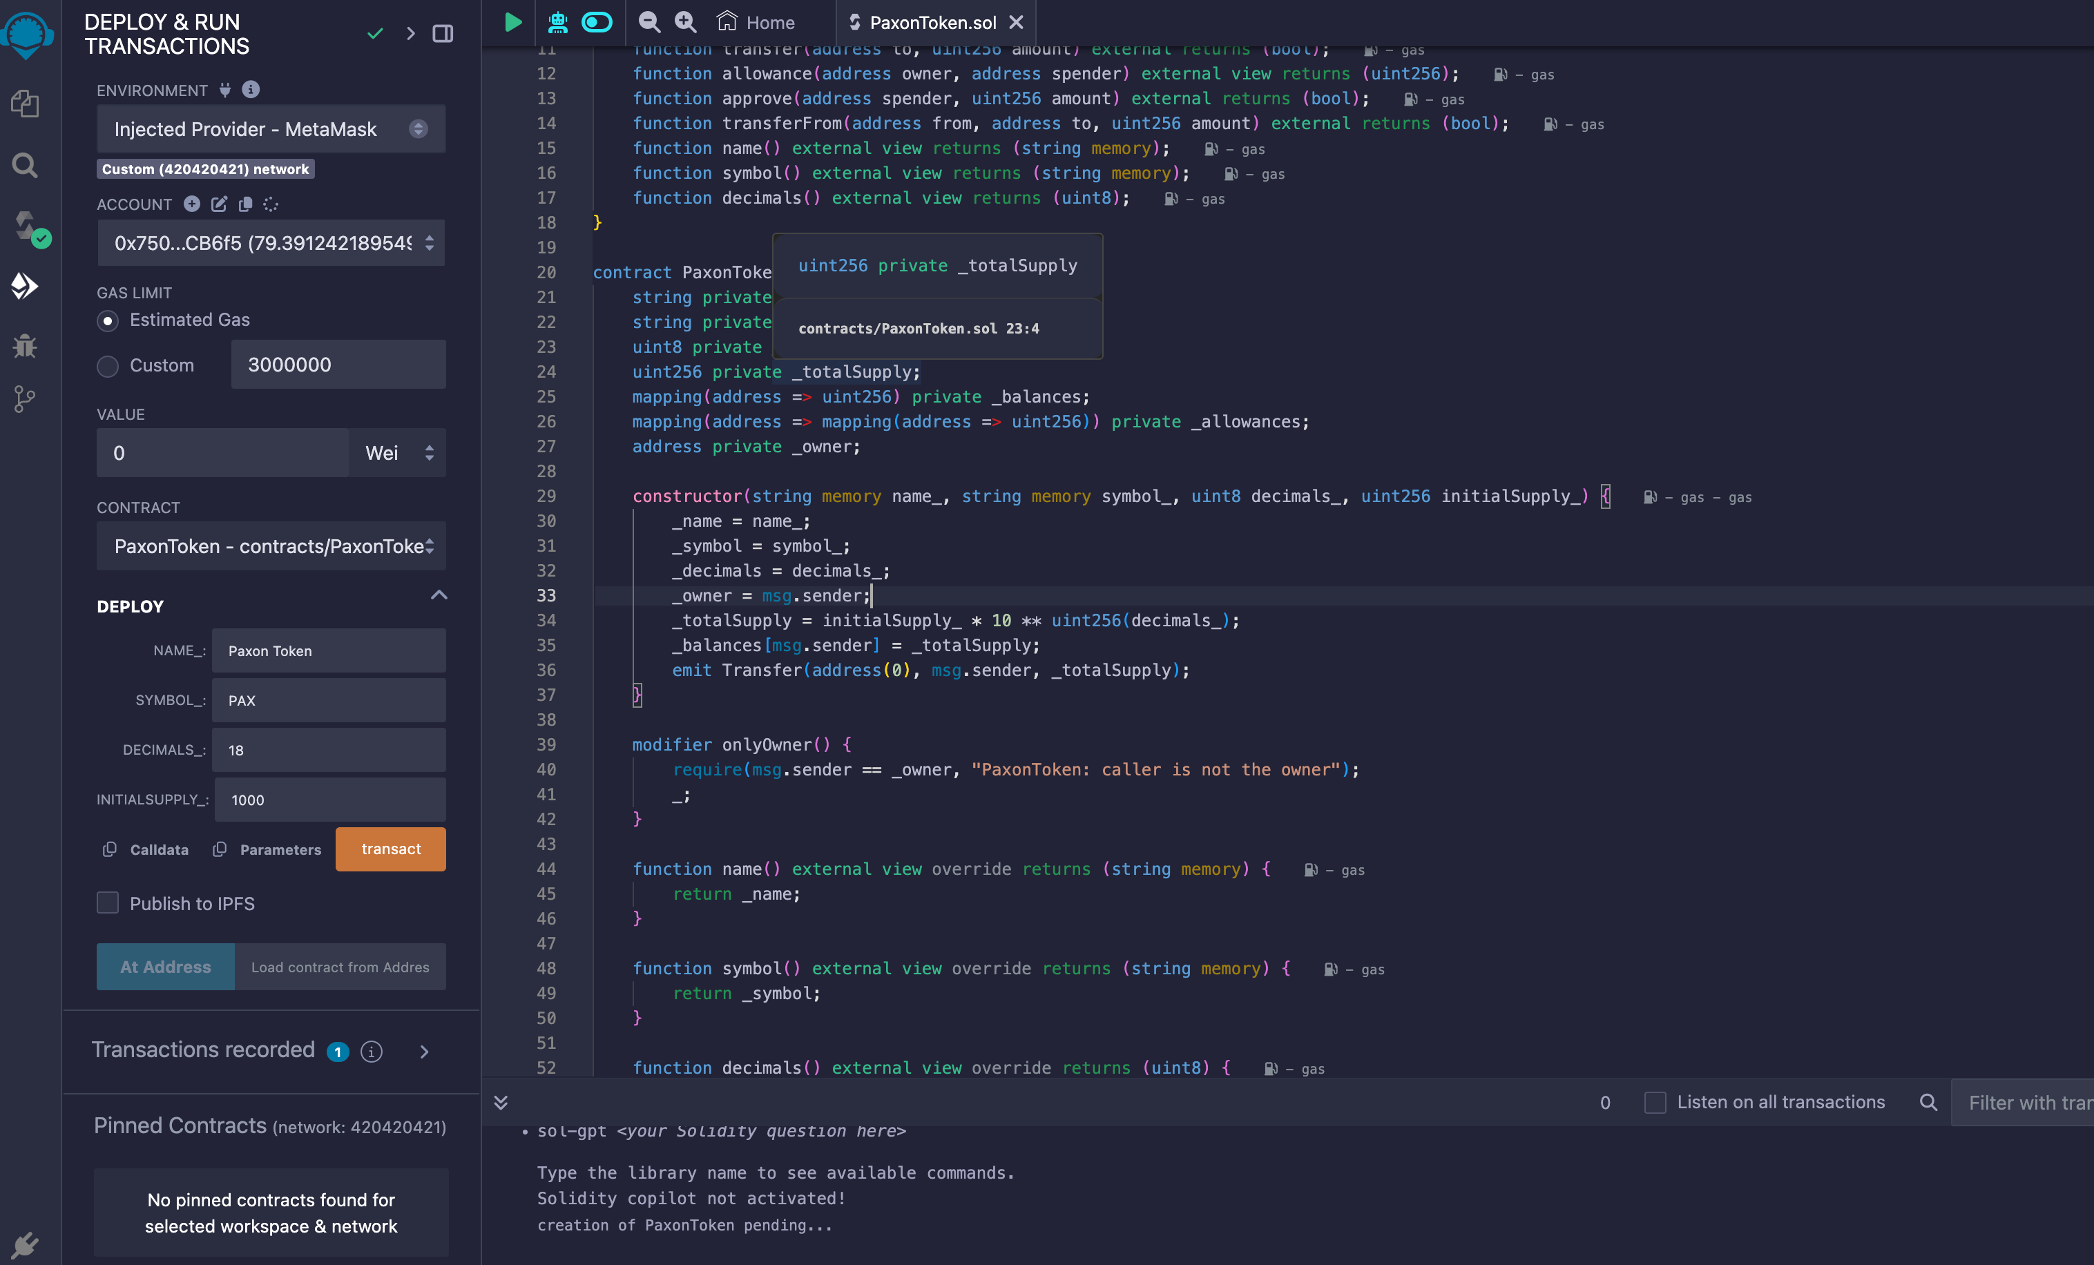
Task: Open the Contract selection dropdown
Action: coord(271,546)
